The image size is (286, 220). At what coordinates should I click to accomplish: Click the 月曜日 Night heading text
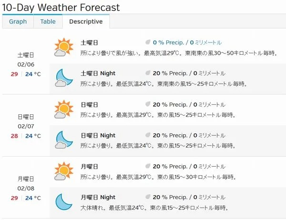point(98,197)
